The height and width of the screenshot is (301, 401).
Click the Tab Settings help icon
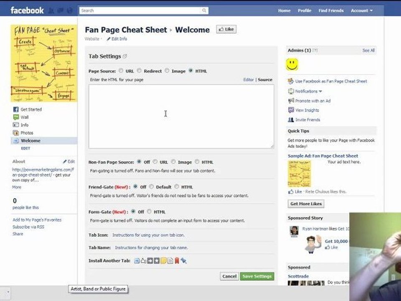point(125,56)
